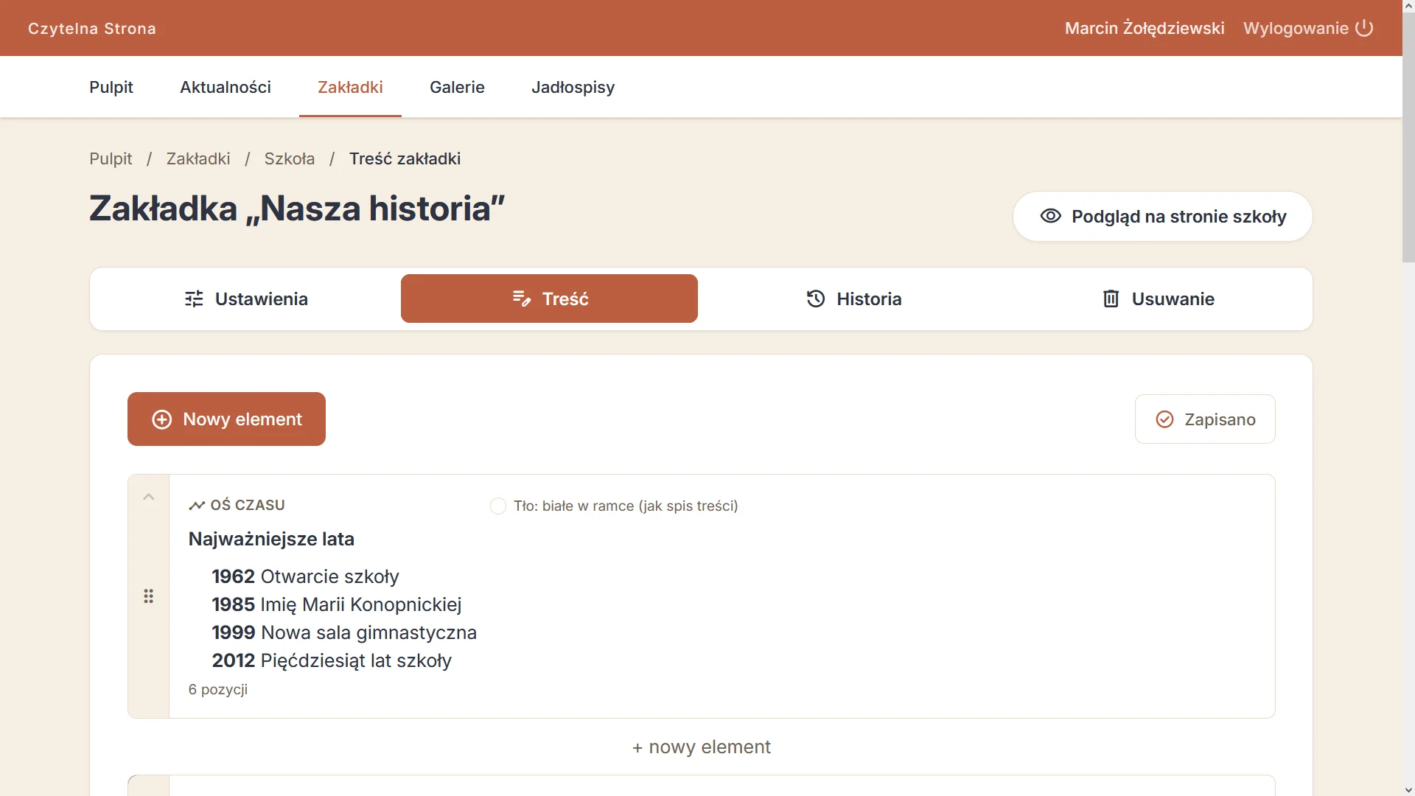
Task: Open Podgląd na stronie szkoły
Action: [x=1162, y=217]
